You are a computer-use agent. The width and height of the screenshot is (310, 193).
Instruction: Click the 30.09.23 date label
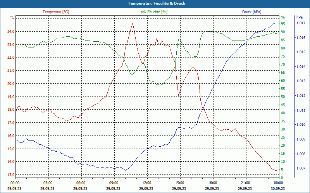[x=278, y=188]
